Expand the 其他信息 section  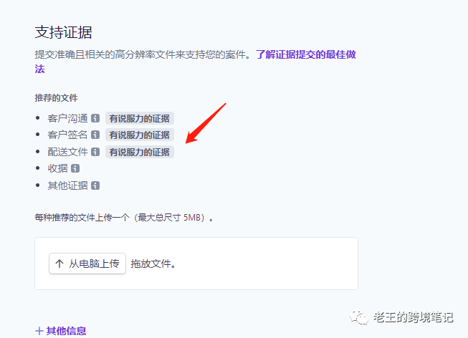click(60, 331)
